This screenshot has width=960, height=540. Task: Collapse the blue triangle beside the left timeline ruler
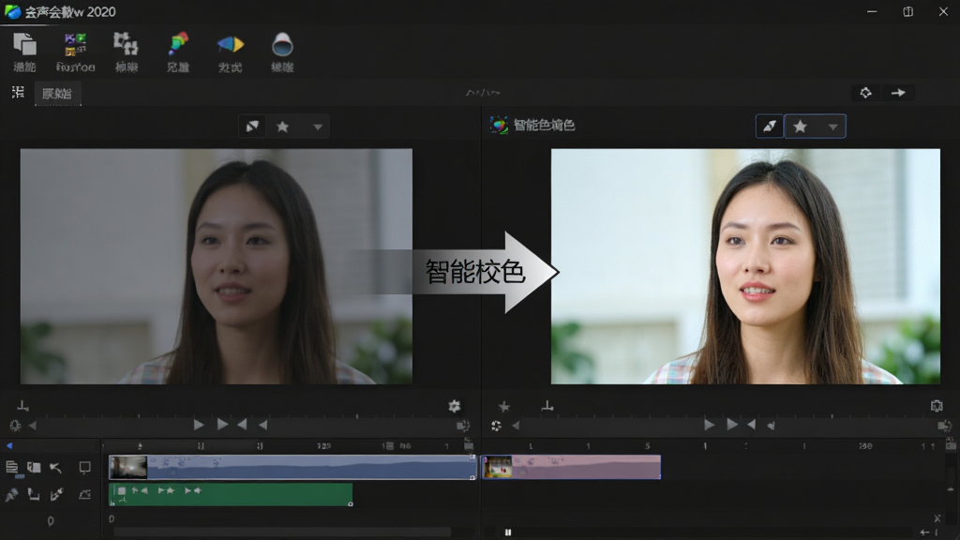[x=9, y=445]
